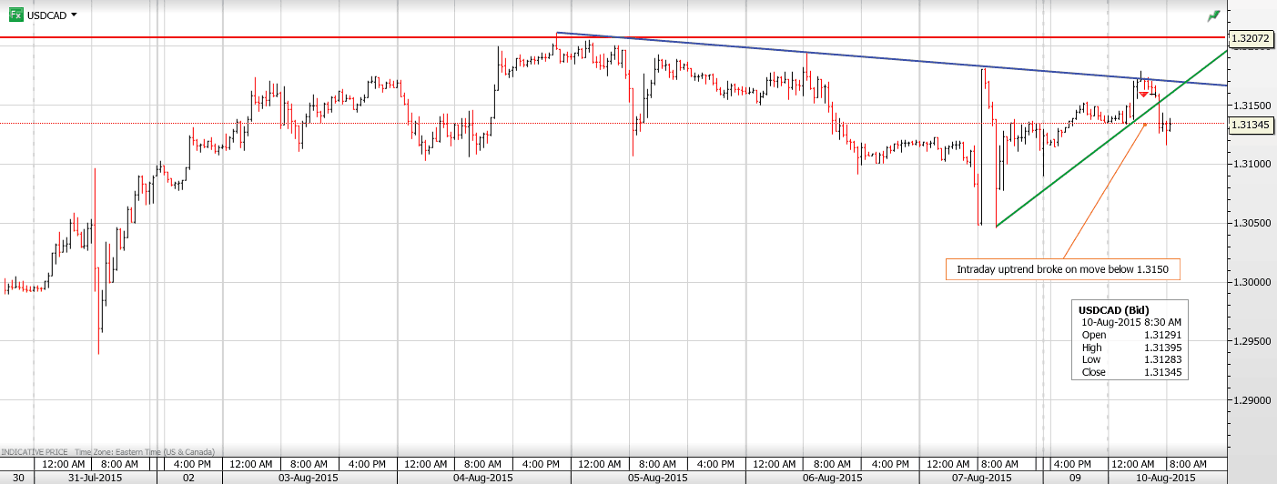Select the 'Intraday uptrend broke' annotation box
Screen dimensions: 1277x484
coord(1062,269)
